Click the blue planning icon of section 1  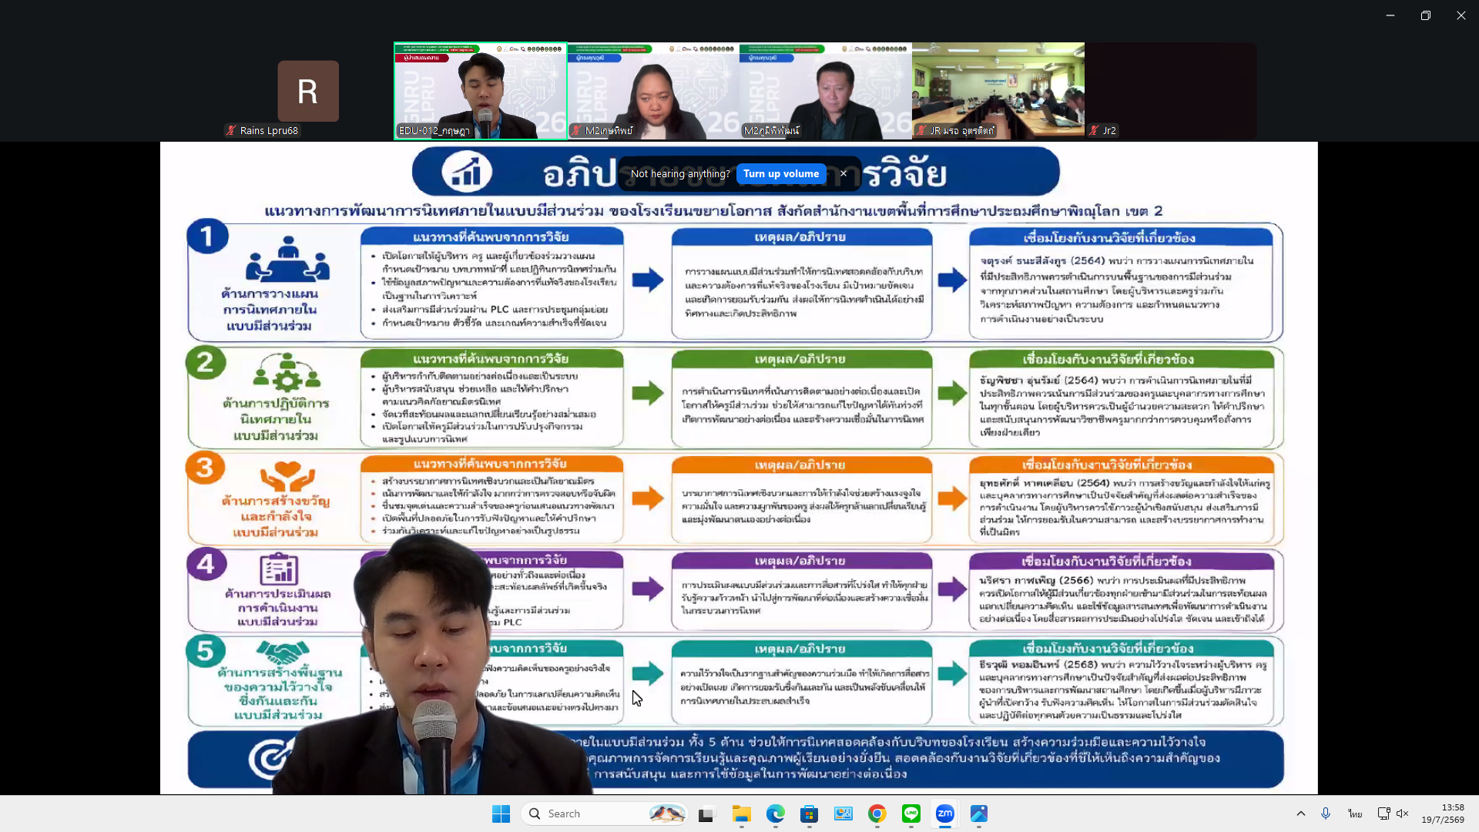[287, 260]
